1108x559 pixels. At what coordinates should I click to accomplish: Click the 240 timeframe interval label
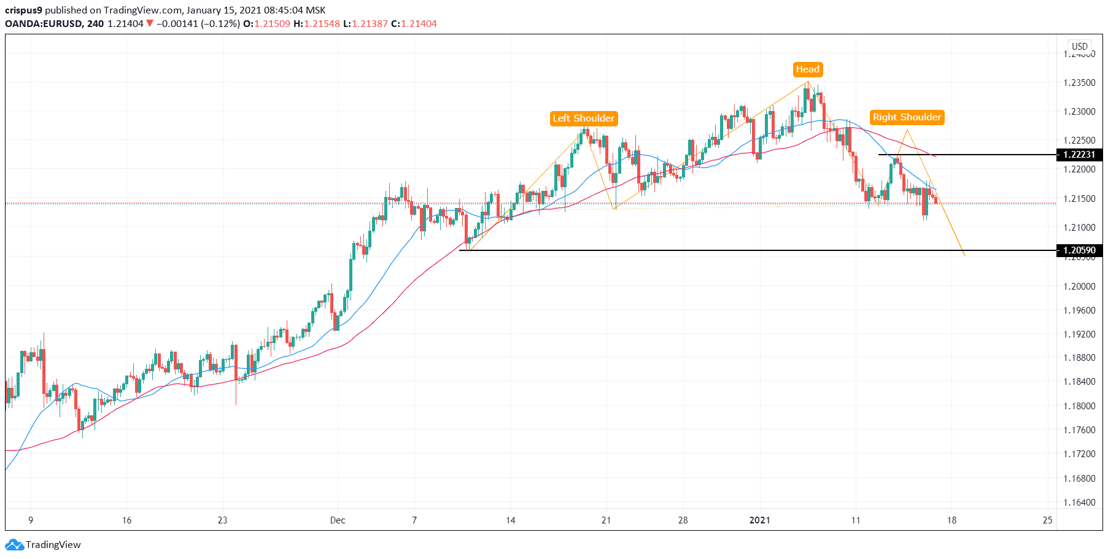(95, 24)
